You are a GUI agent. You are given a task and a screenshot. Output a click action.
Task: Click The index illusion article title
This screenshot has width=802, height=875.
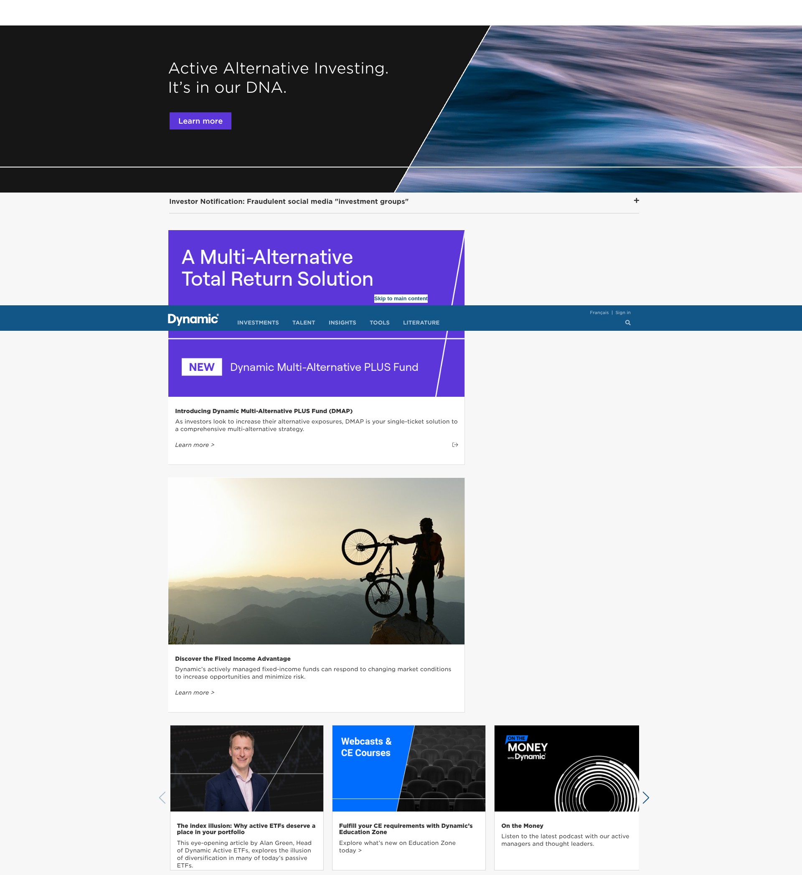[246, 829]
